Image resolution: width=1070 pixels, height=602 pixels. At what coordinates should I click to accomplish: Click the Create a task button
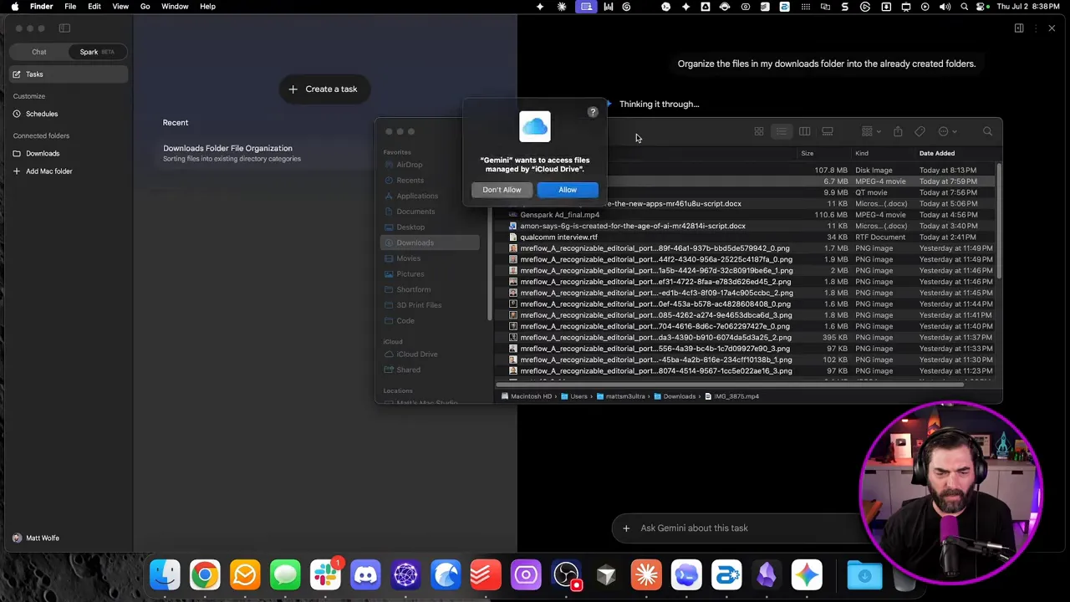click(x=324, y=89)
